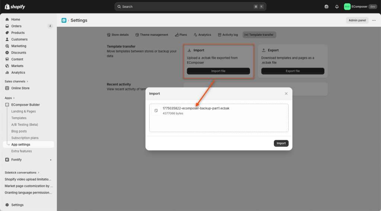
Task: Open Landing & Pages under EComposer Builder
Action: (23, 111)
